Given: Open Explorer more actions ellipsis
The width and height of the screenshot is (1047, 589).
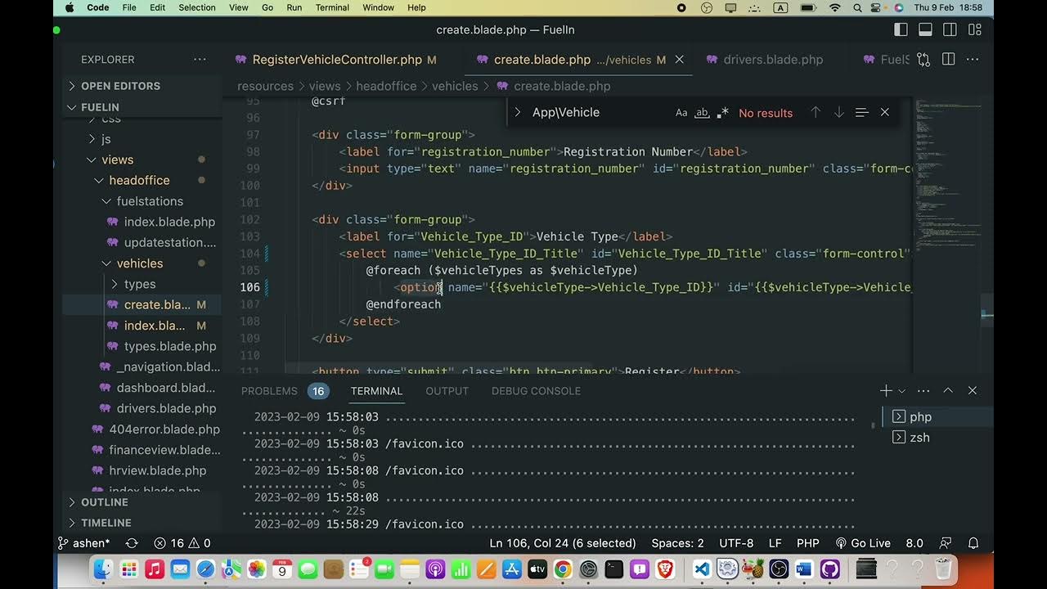Looking at the screenshot, I should (200, 60).
